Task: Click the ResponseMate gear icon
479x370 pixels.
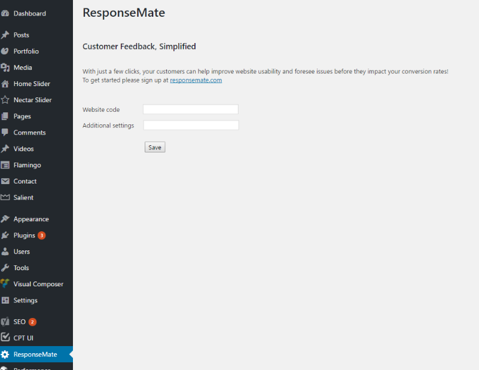Action: (x=5, y=354)
